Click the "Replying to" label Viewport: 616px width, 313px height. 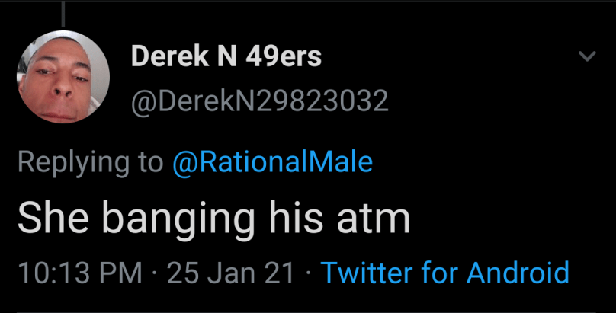tap(90, 162)
